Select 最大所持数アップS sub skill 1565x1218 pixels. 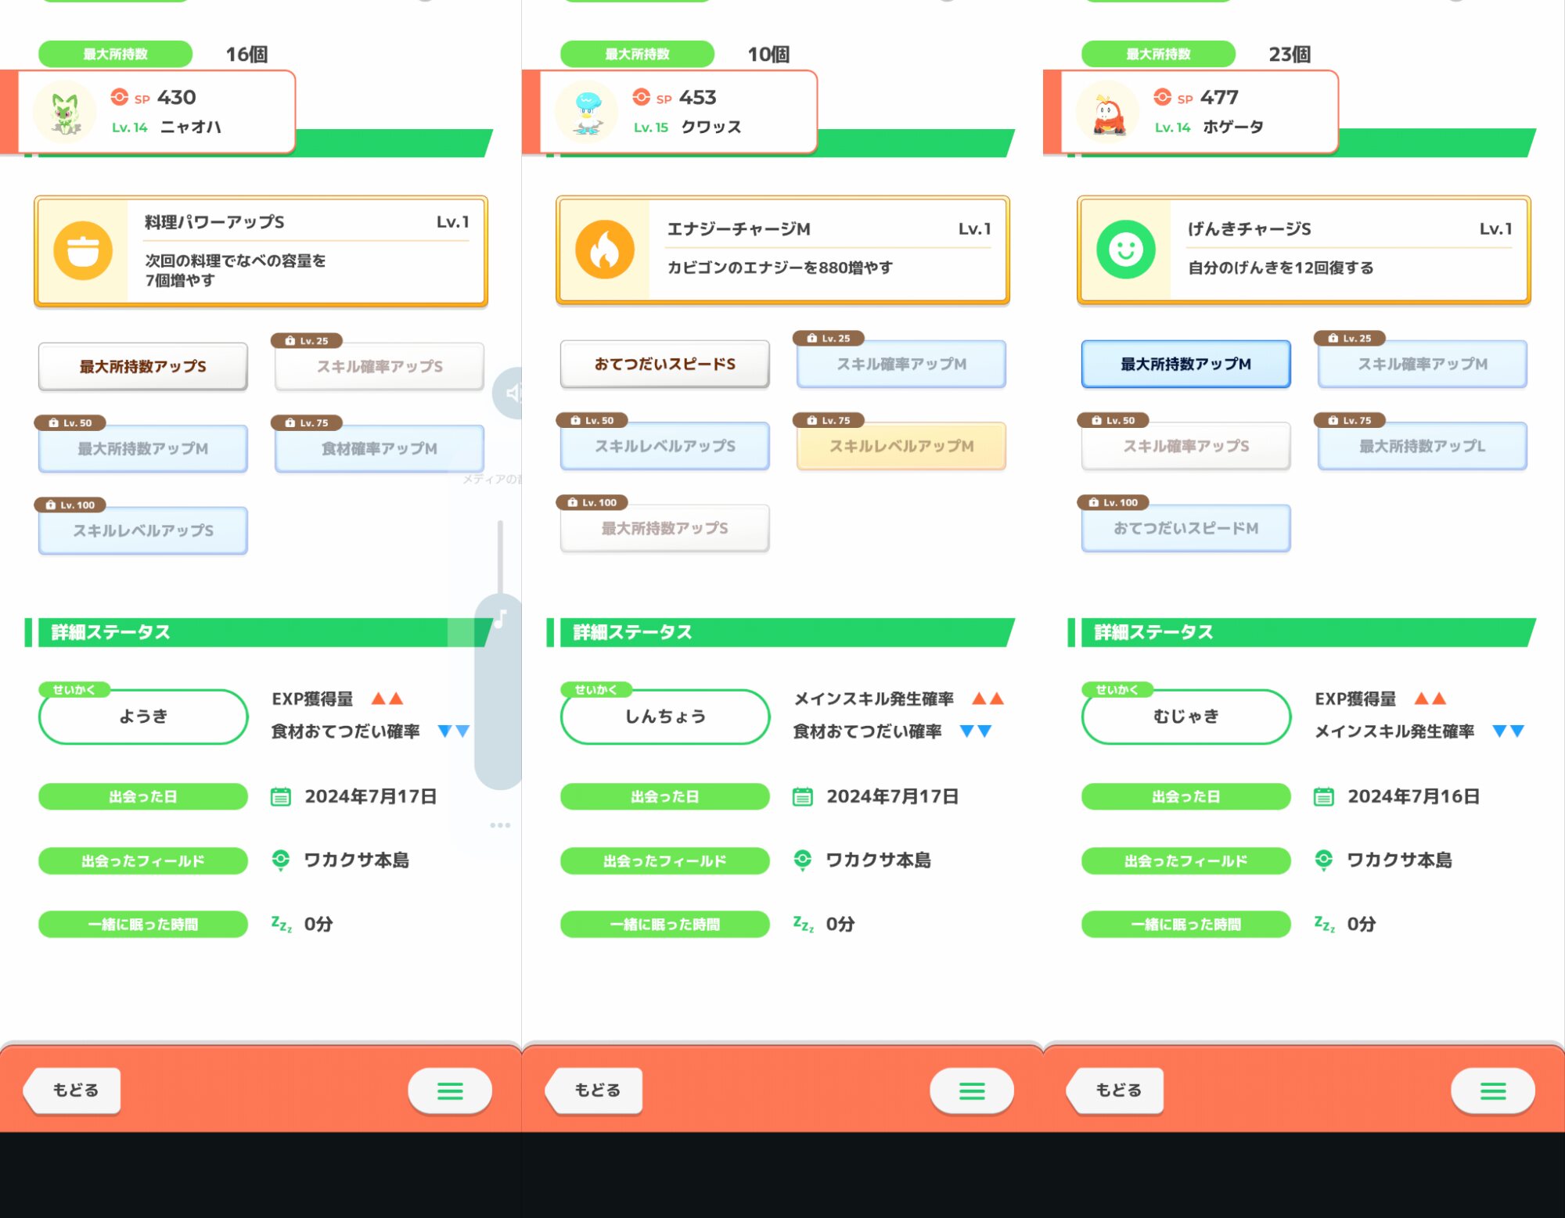pyautogui.click(x=143, y=366)
